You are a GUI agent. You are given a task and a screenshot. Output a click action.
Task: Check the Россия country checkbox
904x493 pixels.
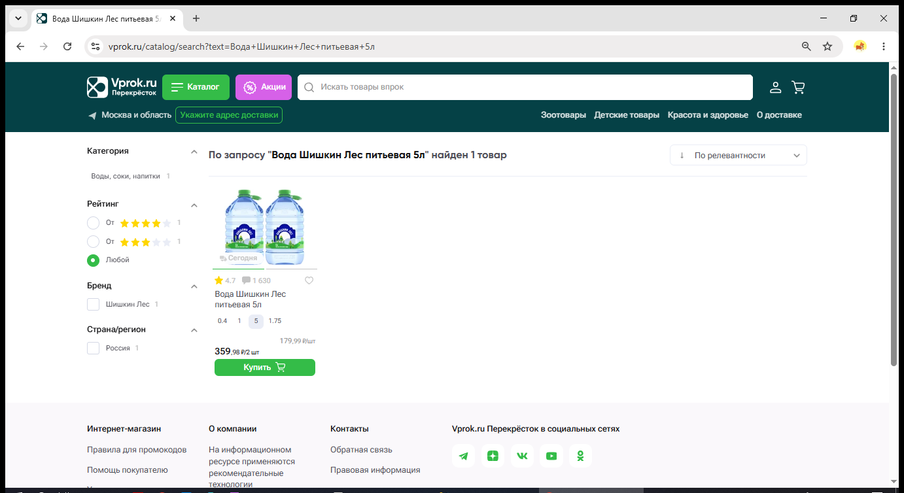coord(94,348)
